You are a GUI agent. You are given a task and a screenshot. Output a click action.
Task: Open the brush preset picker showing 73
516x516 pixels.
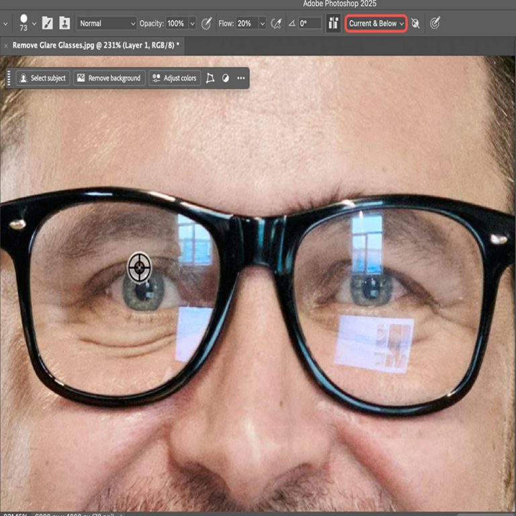click(24, 23)
